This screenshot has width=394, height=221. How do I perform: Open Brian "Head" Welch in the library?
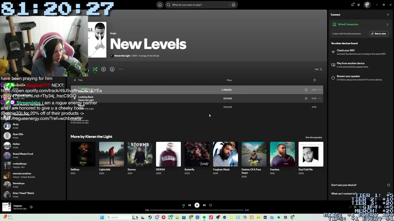click(33, 195)
